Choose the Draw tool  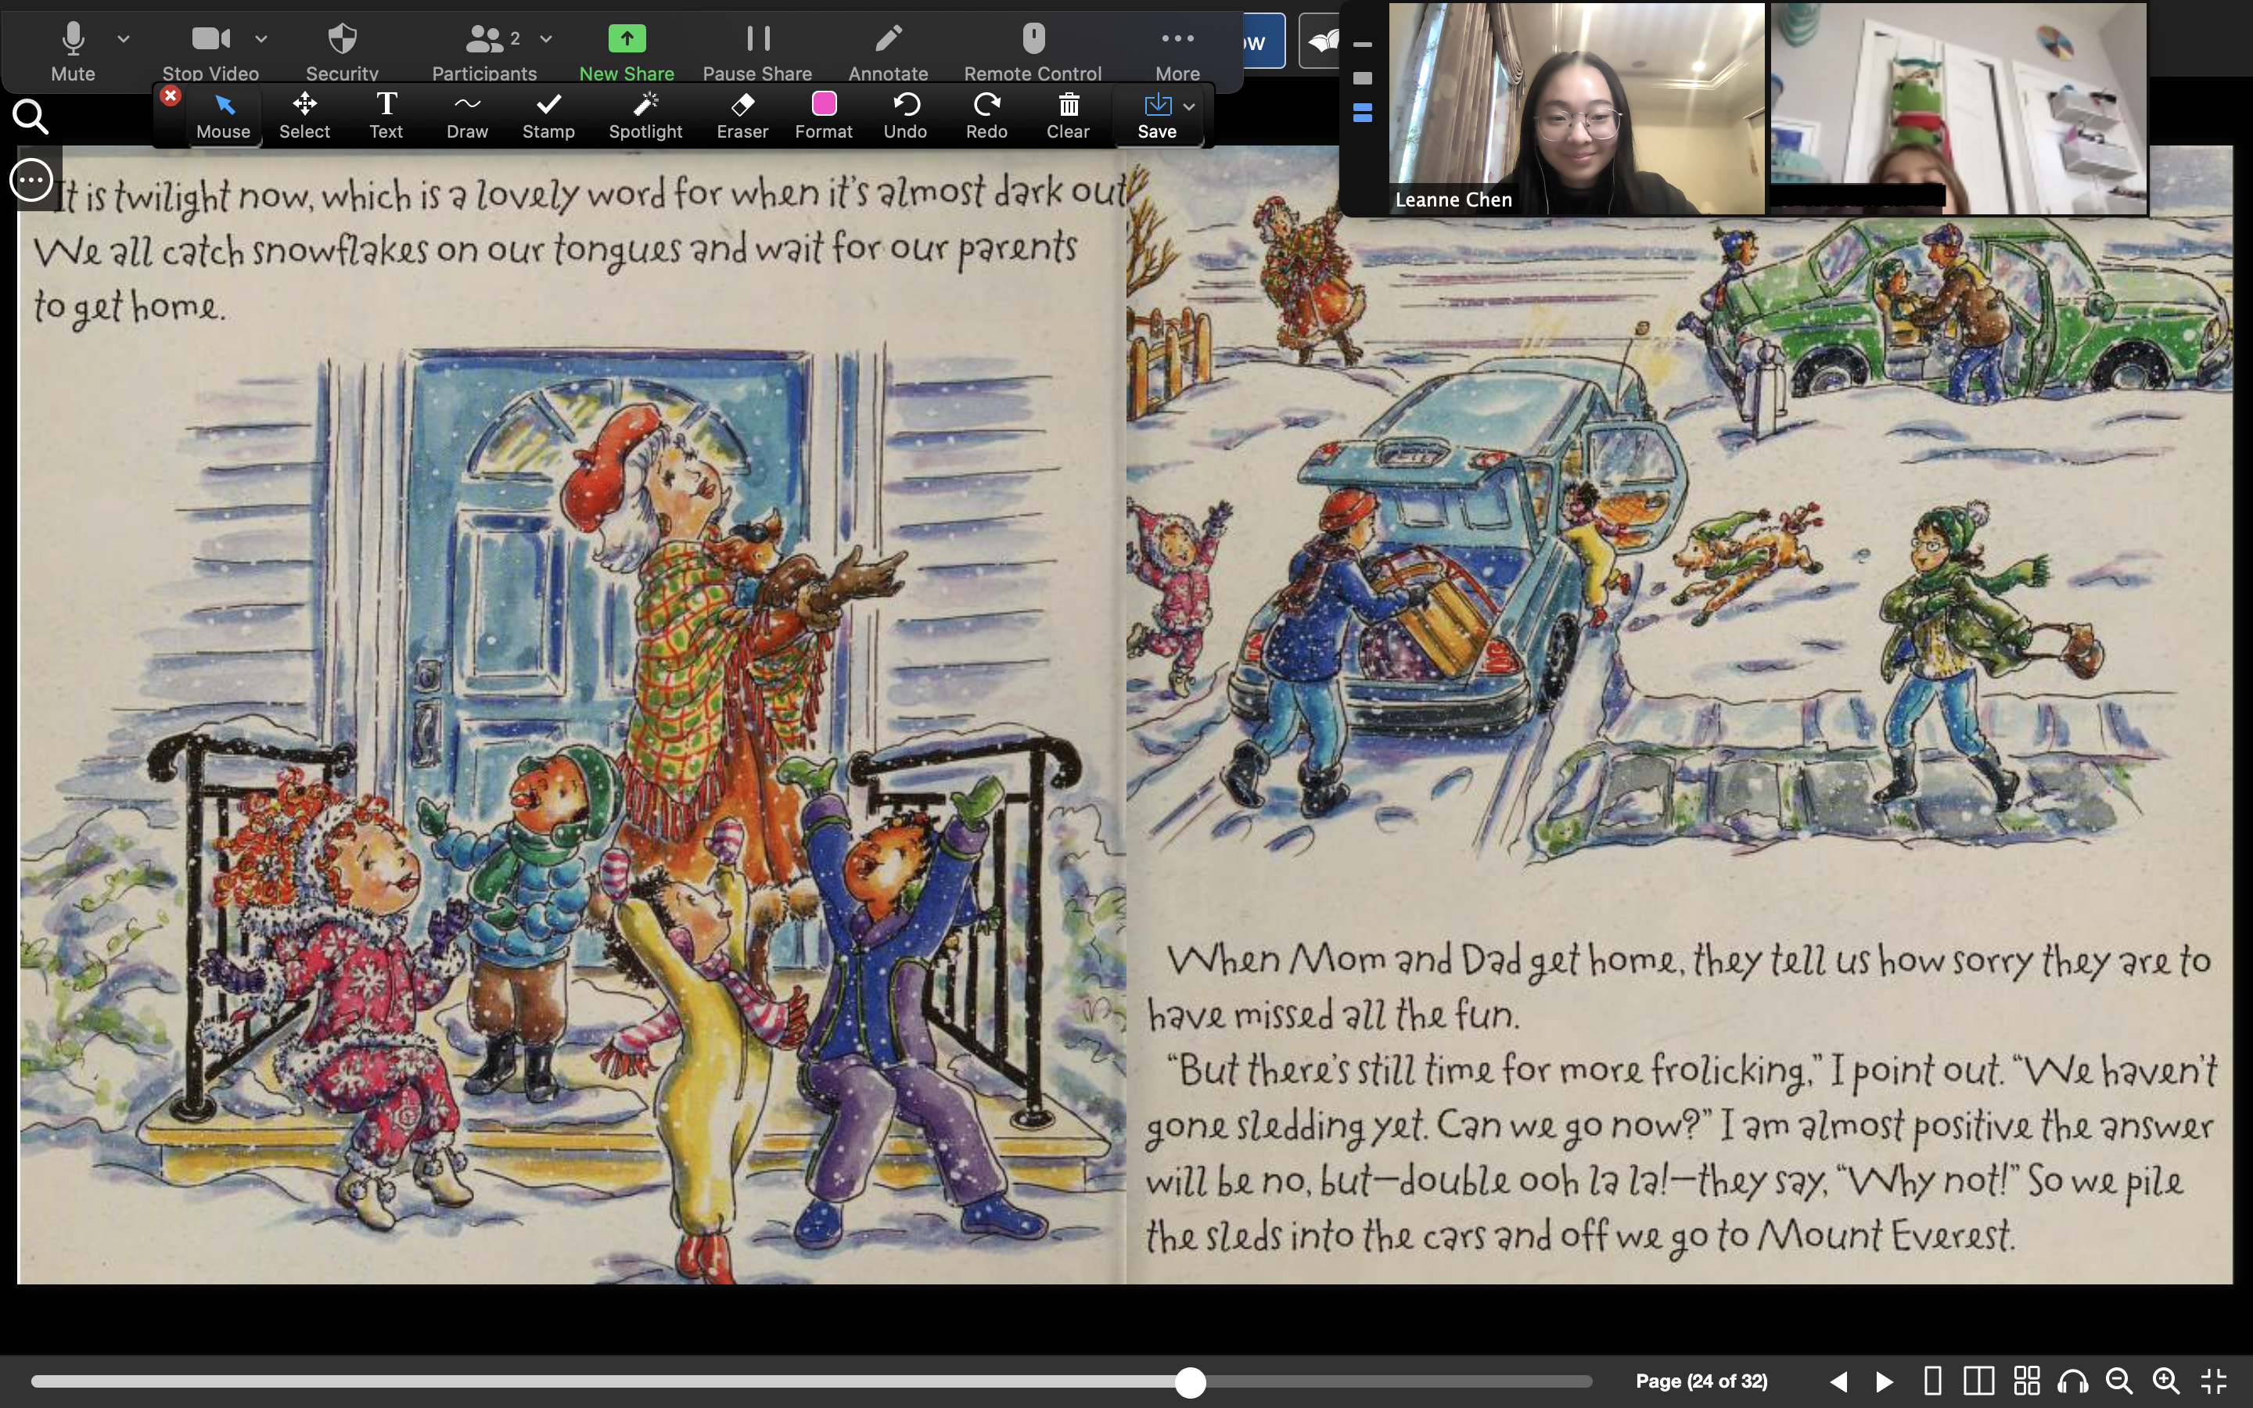click(x=467, y=116)
